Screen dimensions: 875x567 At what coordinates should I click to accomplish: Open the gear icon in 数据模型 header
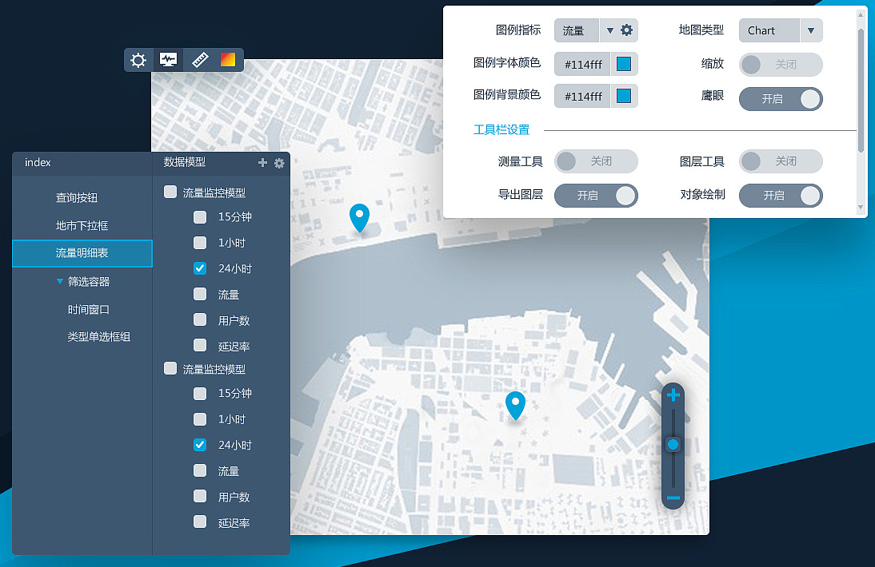[279, 163]
